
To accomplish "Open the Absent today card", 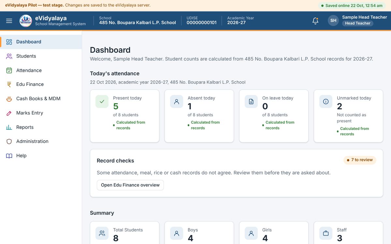I will click(199, 116).
